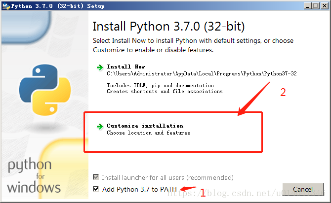Click the "Install Python 3.7.0 (32-bit)" heading

click(x=168, y=27)
